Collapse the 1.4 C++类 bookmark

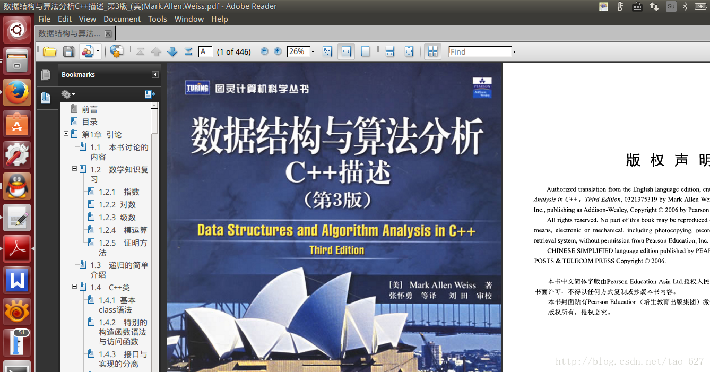click(x=74, y=287)
